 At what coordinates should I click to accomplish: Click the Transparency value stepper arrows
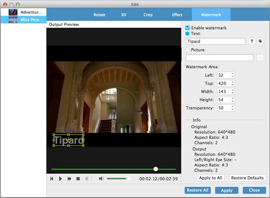tap(232, 108)
